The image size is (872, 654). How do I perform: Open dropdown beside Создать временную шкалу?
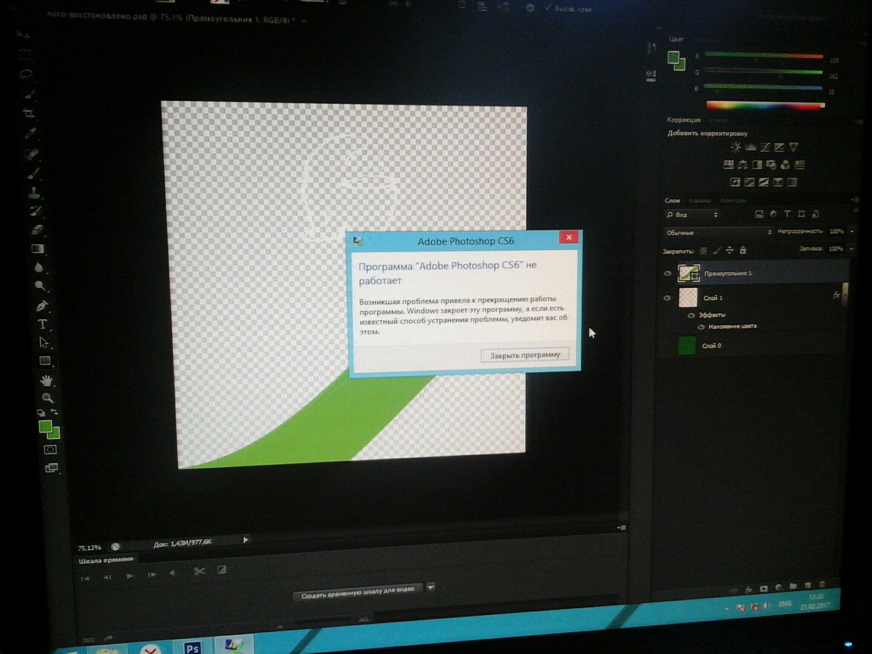pyautogui.click(x=431, y=588)
